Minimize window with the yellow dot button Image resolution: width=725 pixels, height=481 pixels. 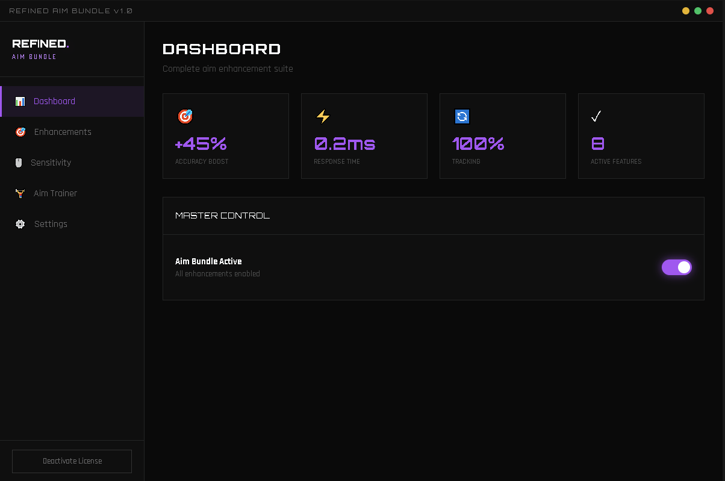(x=686, y=11)
